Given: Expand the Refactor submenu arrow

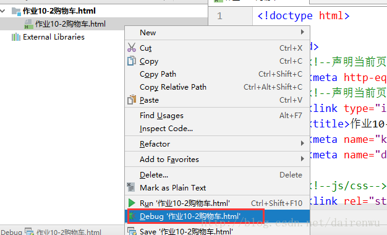Looking at the screenshot, I should point(302,143).
